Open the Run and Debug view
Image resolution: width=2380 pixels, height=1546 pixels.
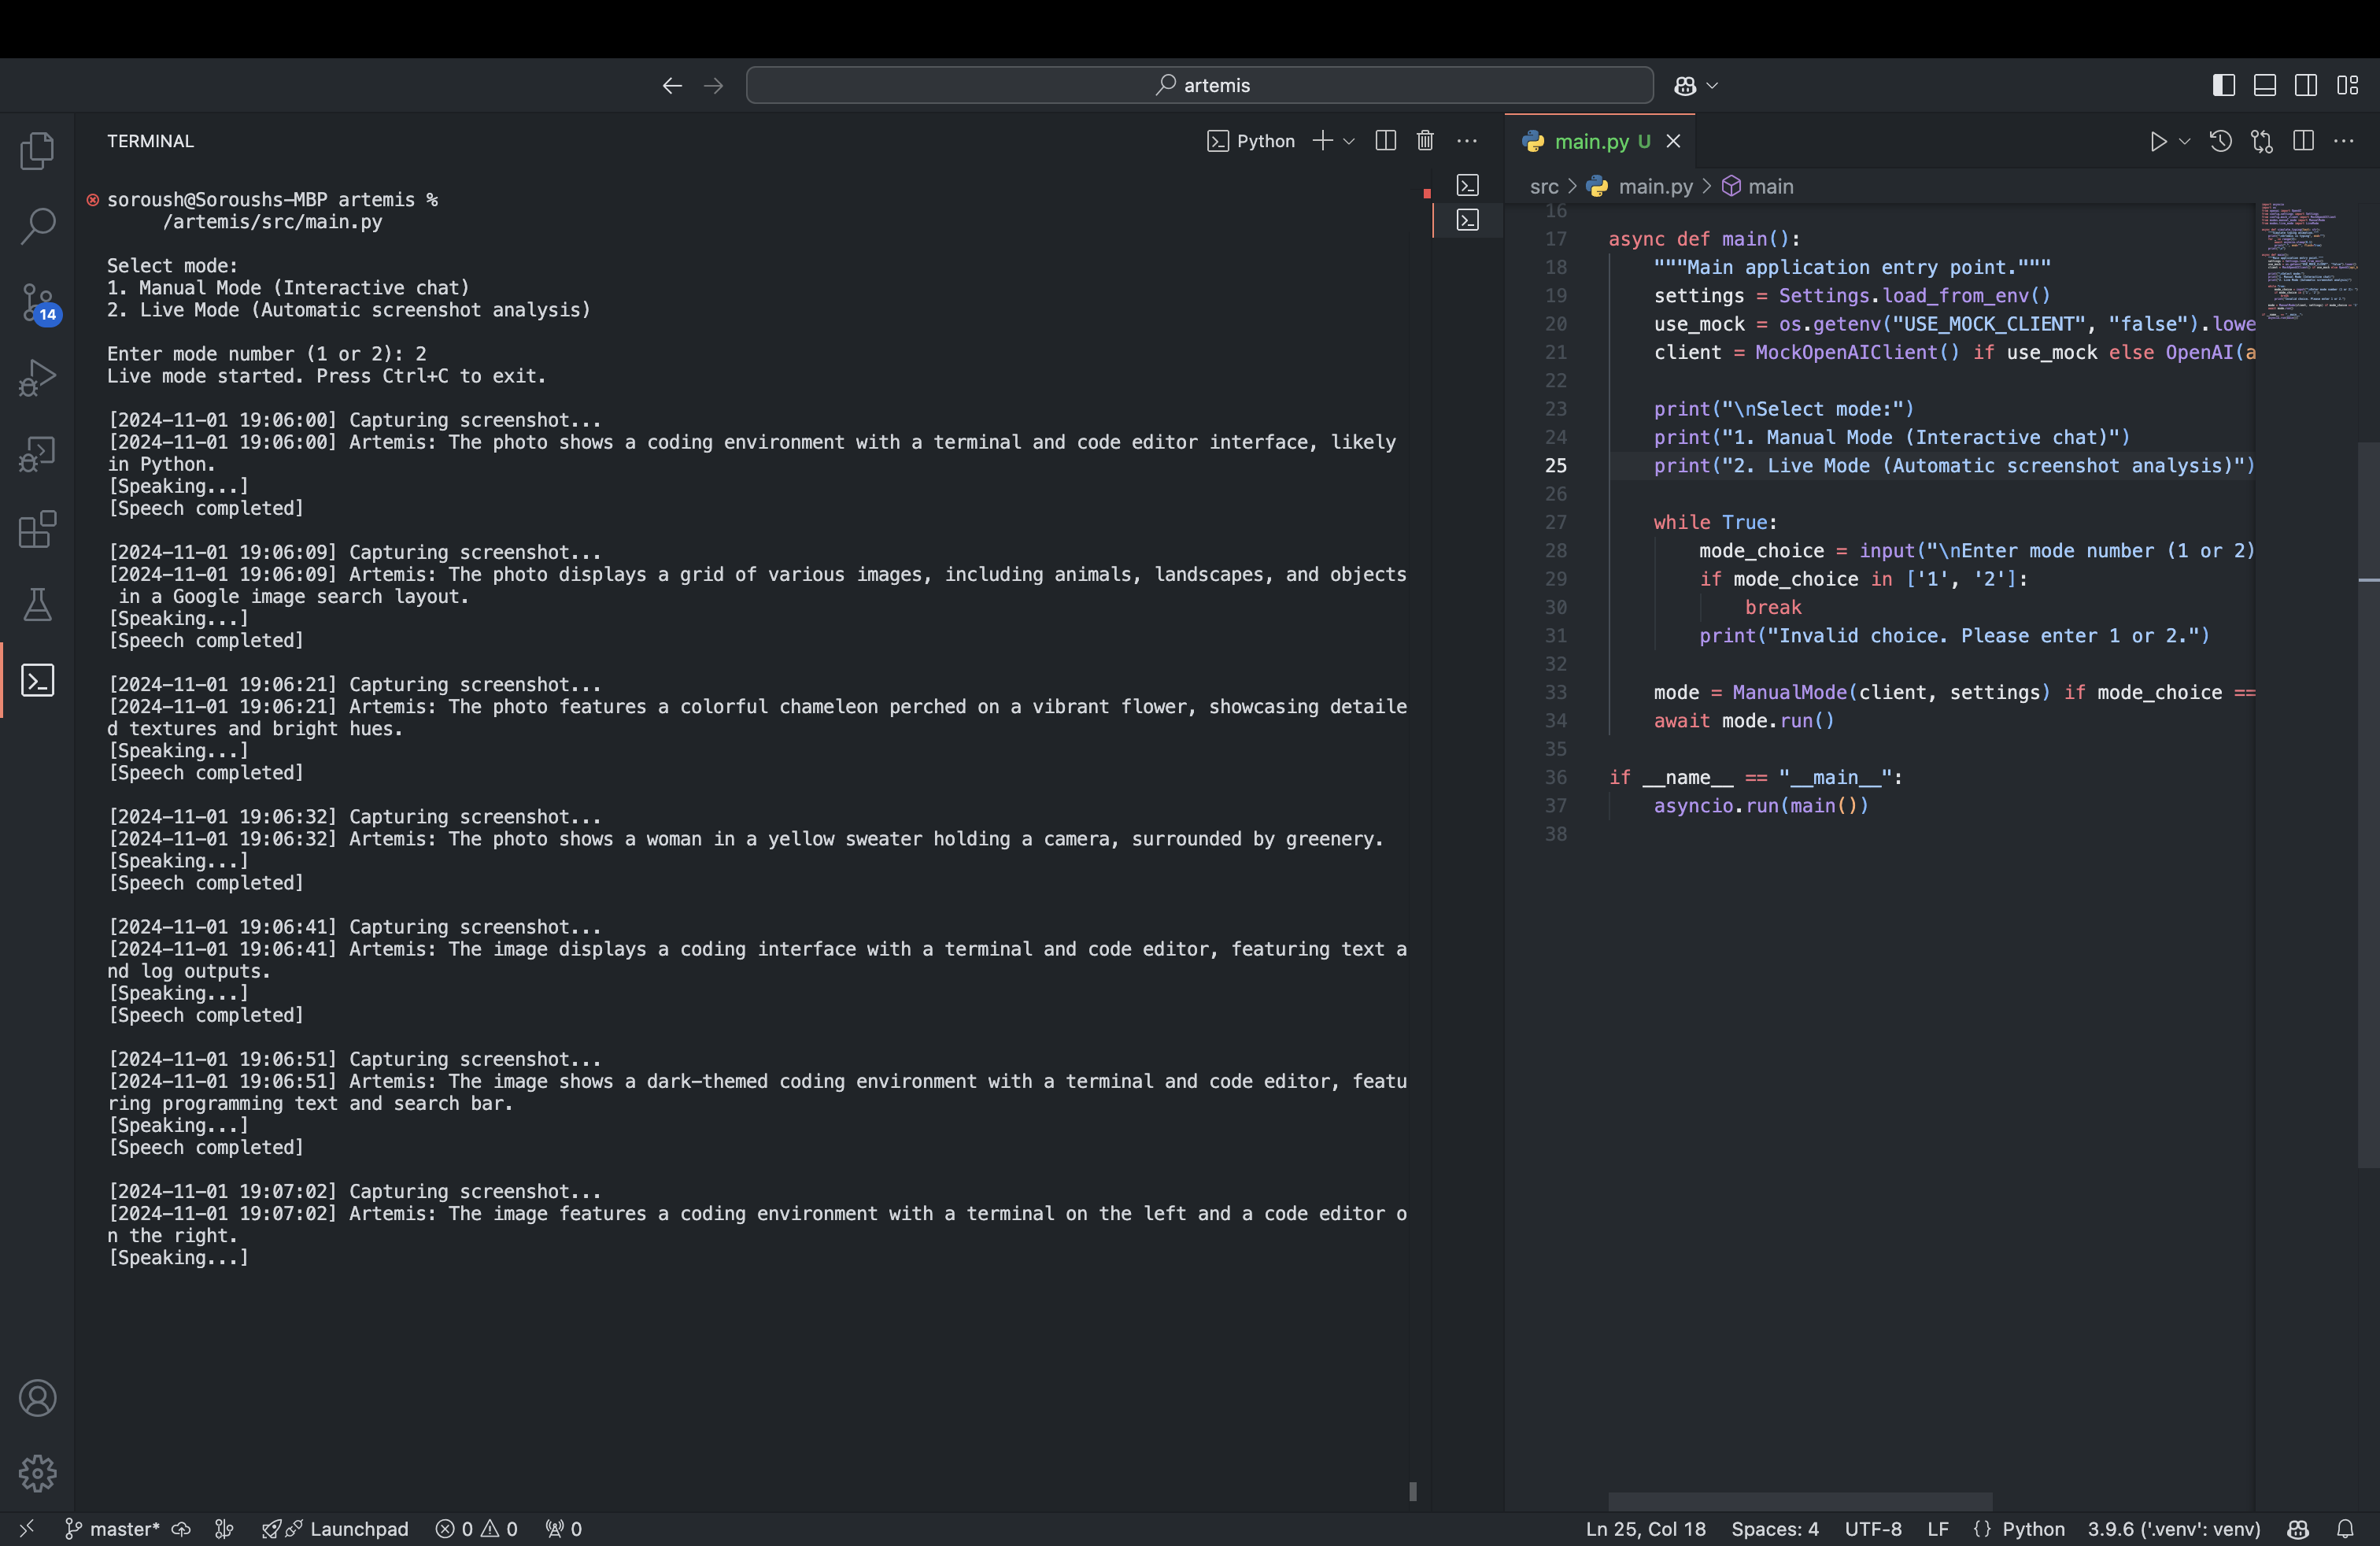[37, 378]
